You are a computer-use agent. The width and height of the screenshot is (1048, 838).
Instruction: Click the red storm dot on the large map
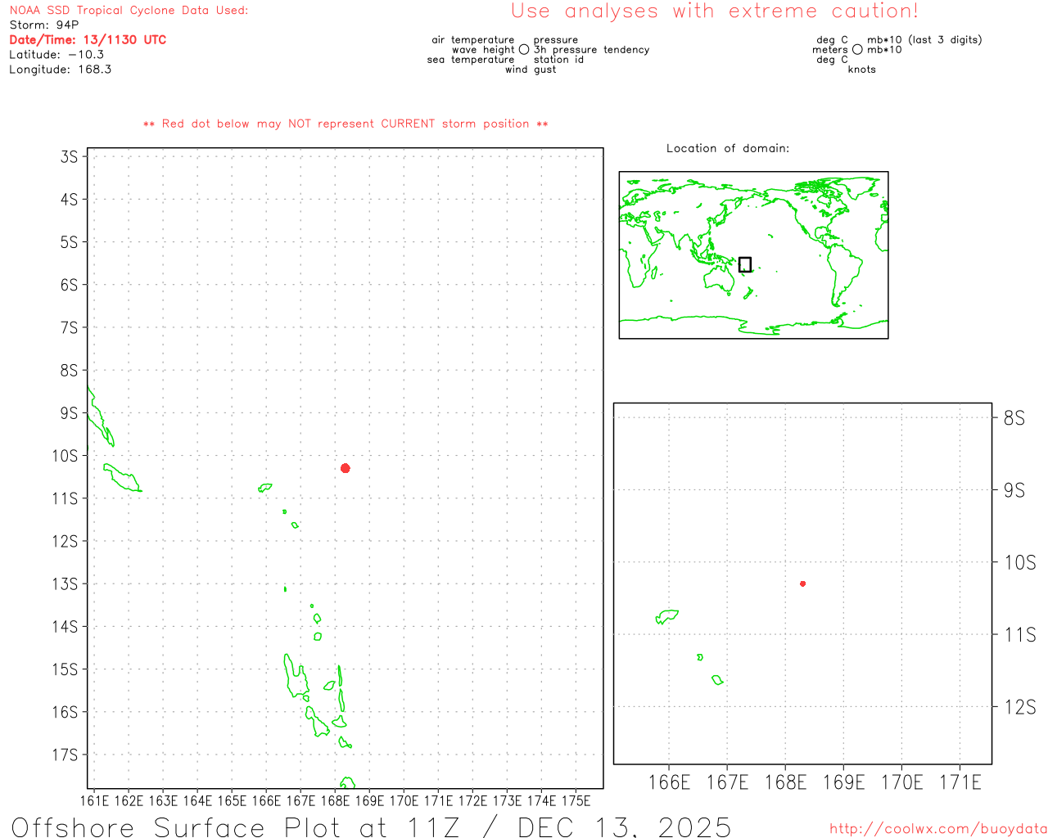coord(346,468)
